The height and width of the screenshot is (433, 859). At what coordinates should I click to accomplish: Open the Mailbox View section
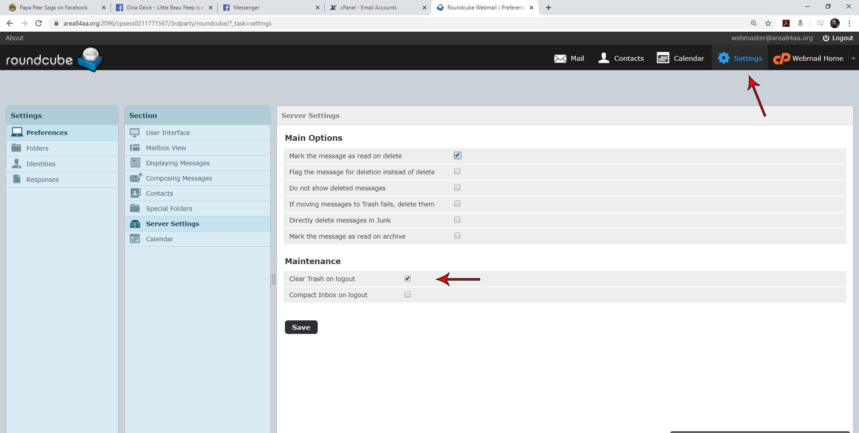tap(166, 148)
